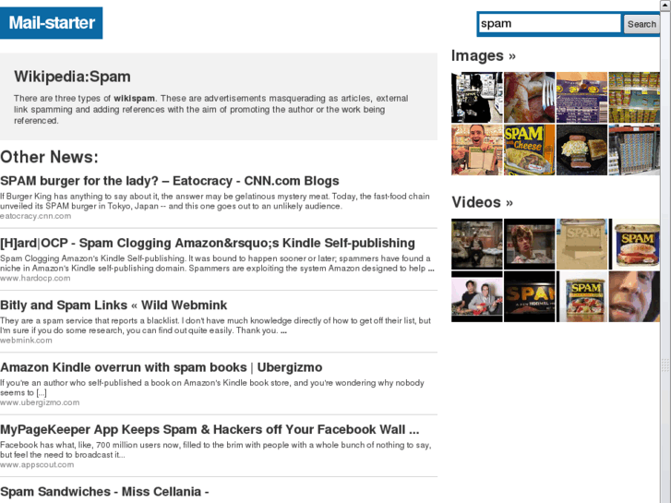Click the scrollbar up arrow

click(x=665, y=5)
